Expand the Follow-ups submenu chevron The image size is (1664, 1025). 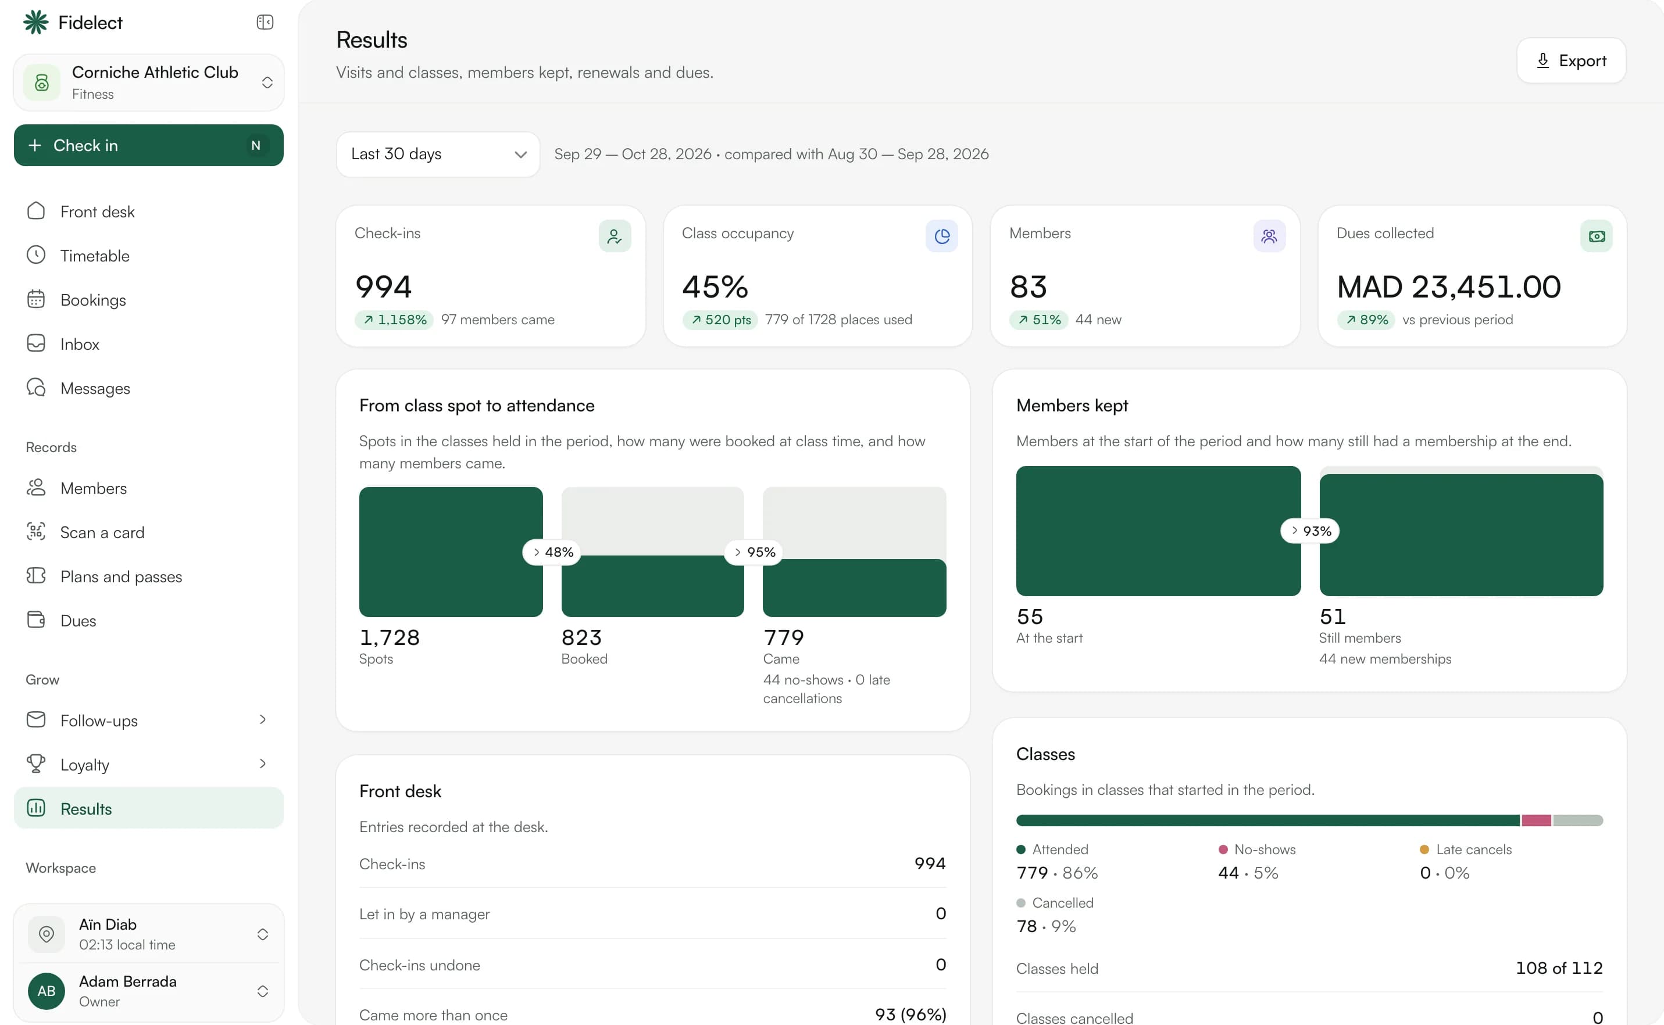pos(263,719)
